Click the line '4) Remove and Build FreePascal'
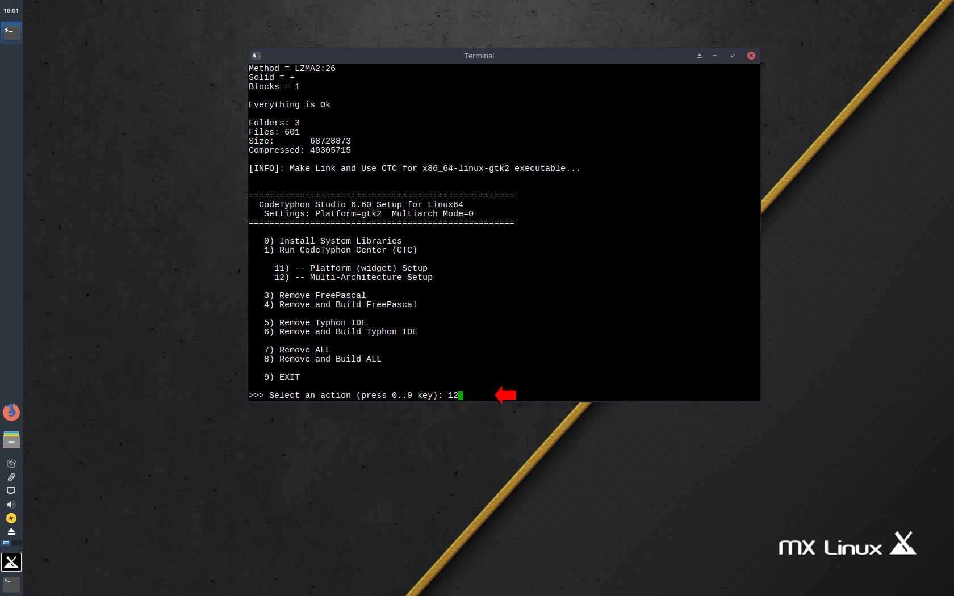The width and height of the screenshot is (954, 596). click(x=341, y=304)
